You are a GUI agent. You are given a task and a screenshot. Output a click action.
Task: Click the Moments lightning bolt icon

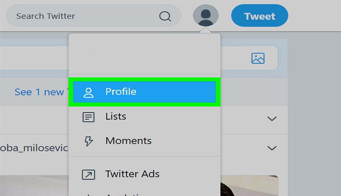click(89, 141)
